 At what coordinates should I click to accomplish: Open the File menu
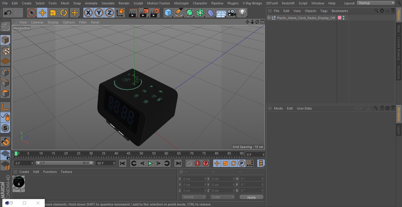pyautogui.click(x=5, y=3)
